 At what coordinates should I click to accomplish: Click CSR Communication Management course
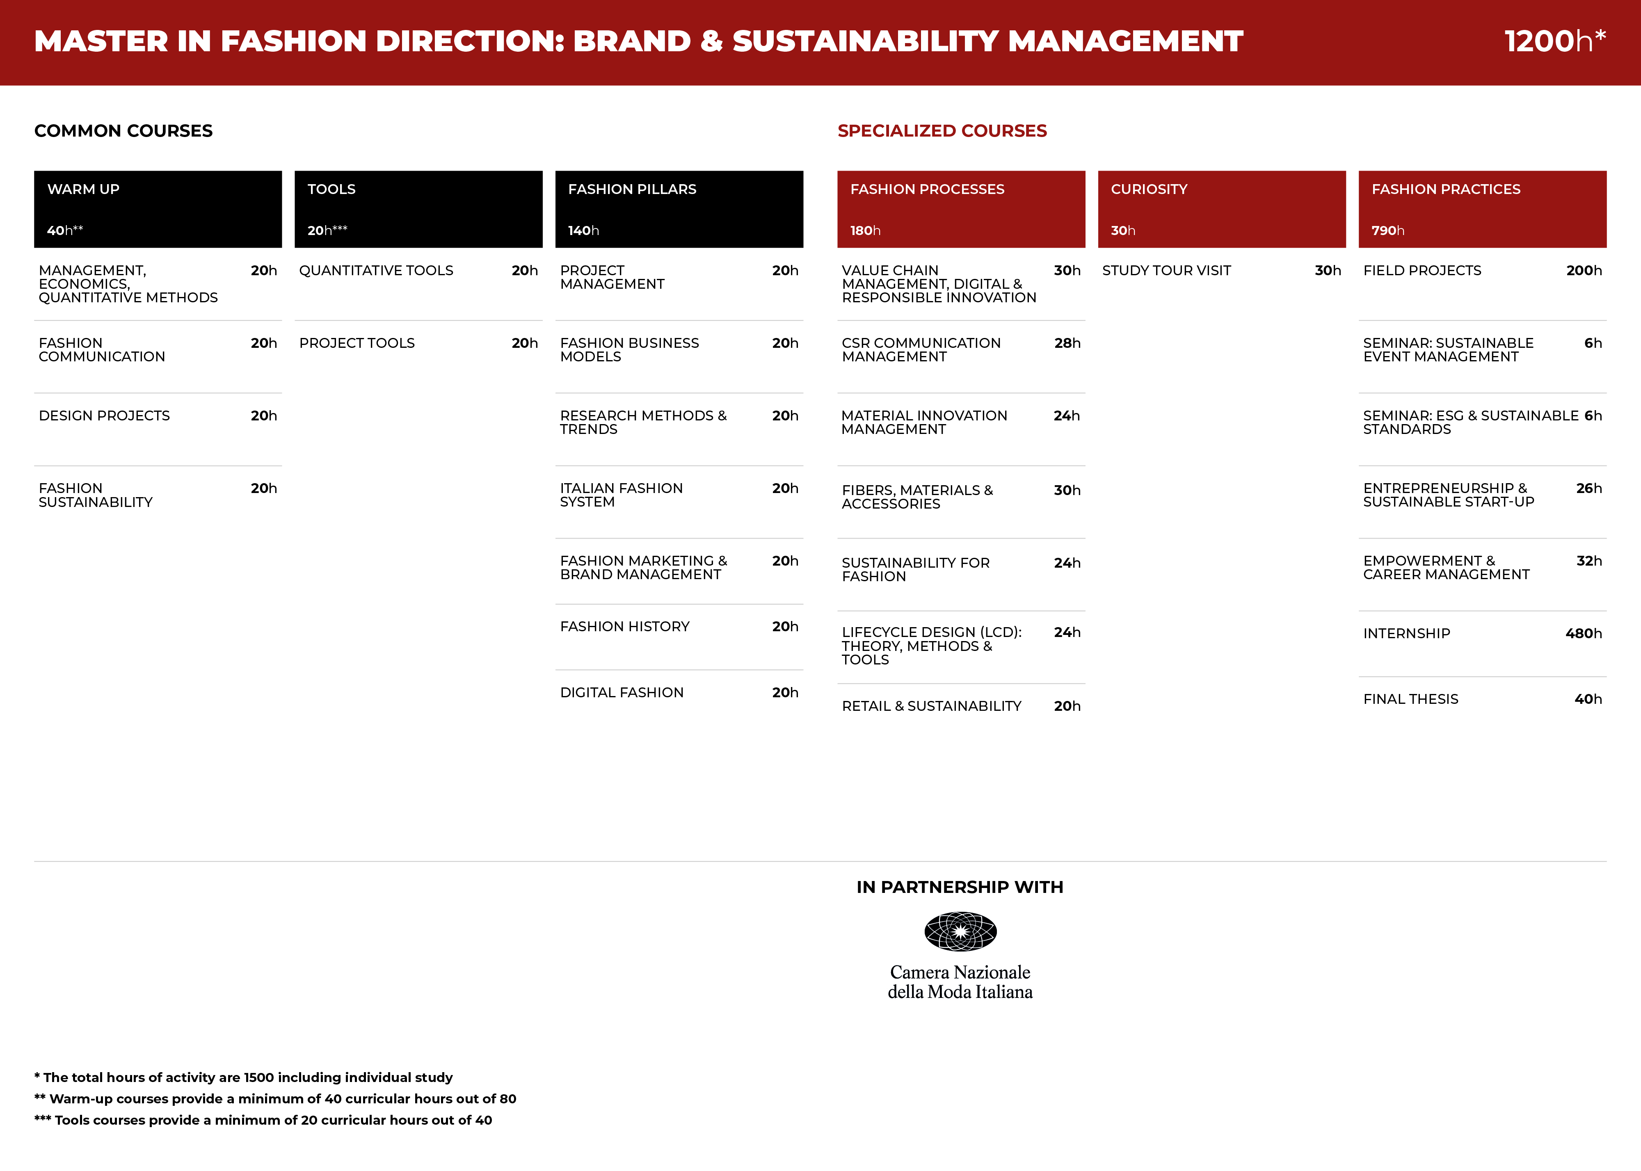pos(961,357)
